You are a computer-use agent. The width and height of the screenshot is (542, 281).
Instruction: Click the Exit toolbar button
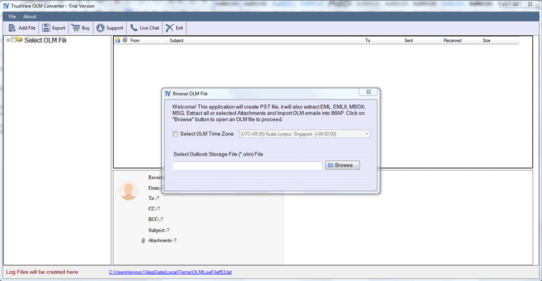(174, 28)
